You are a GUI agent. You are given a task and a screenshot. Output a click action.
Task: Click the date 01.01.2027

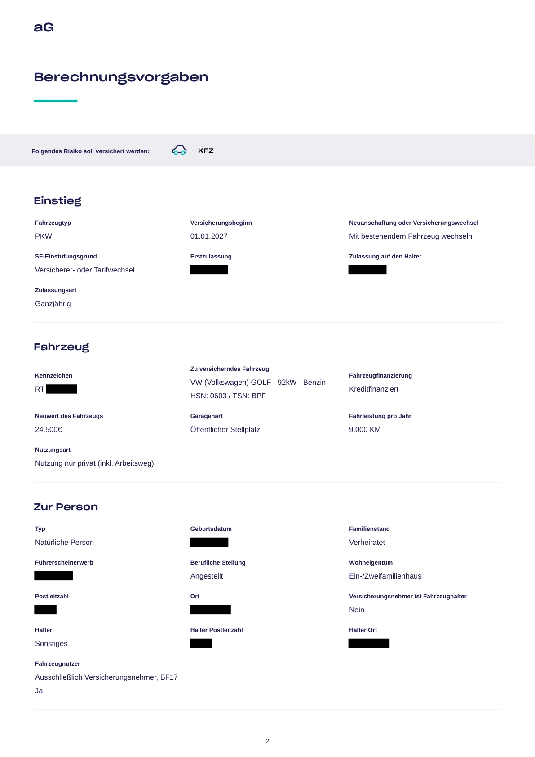[x=209, y=236]
